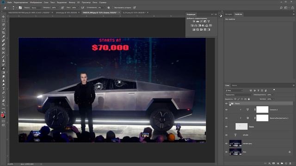Viewport: 296px width, 166px height.
Task: Add a Hue/Saturation adjustment from Corrections panel
Action: (x=192, y=26)
